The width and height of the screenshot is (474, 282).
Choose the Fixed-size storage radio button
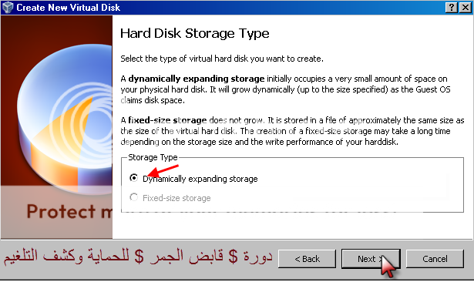tap(133, 197)
